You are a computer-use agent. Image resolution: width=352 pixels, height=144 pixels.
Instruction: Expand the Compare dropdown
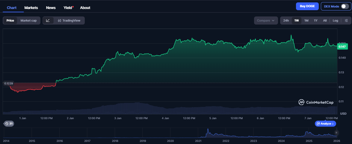266,21
